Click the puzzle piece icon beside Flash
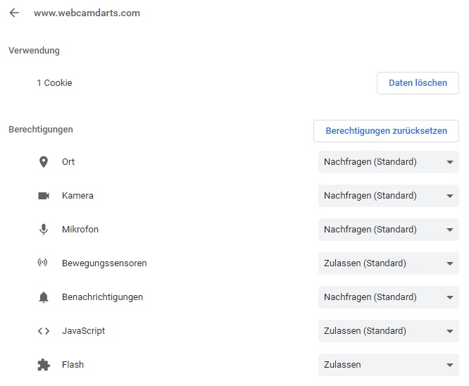 pos(44,365)
